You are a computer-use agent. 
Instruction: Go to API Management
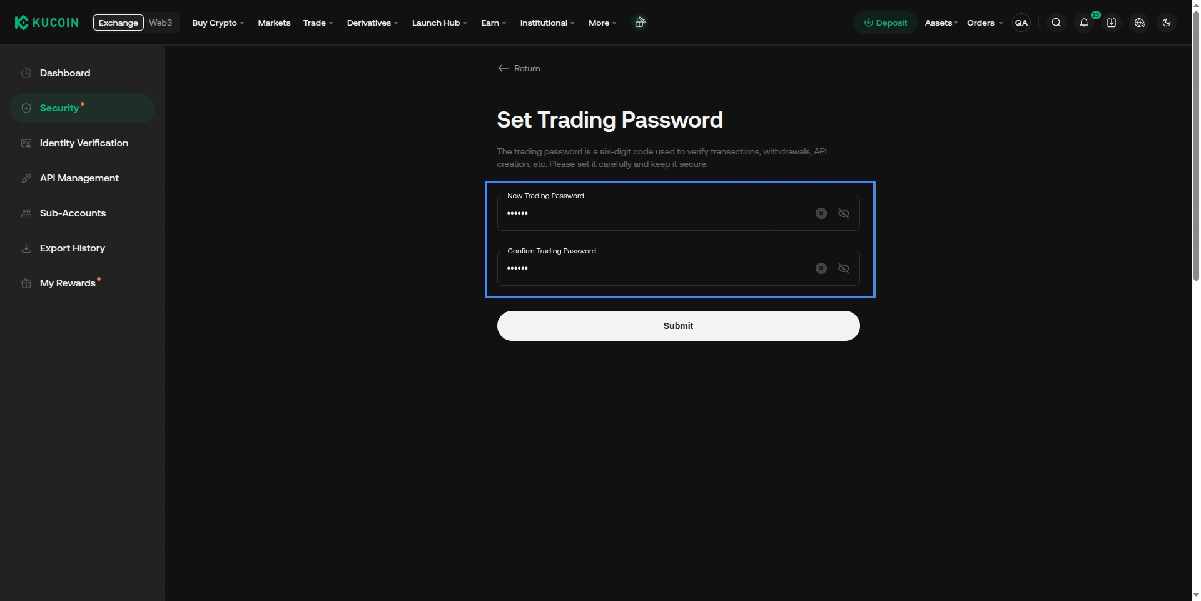(x=82, y=178)
